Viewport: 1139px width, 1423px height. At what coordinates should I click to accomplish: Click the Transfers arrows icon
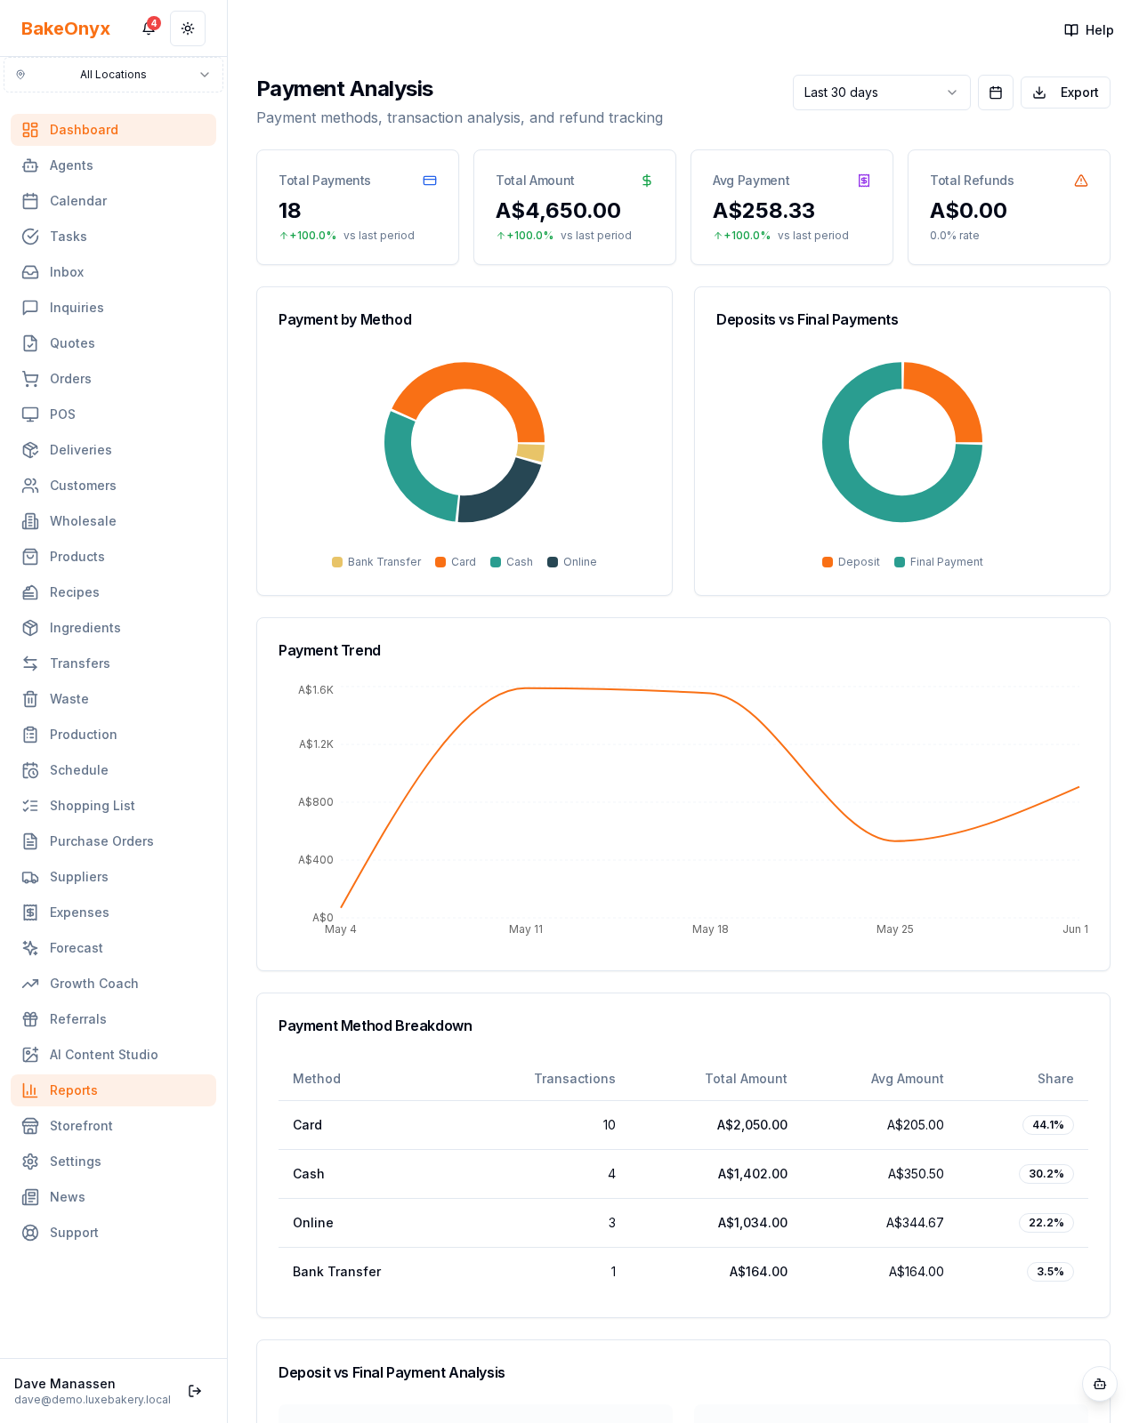(x=30, y=663)
